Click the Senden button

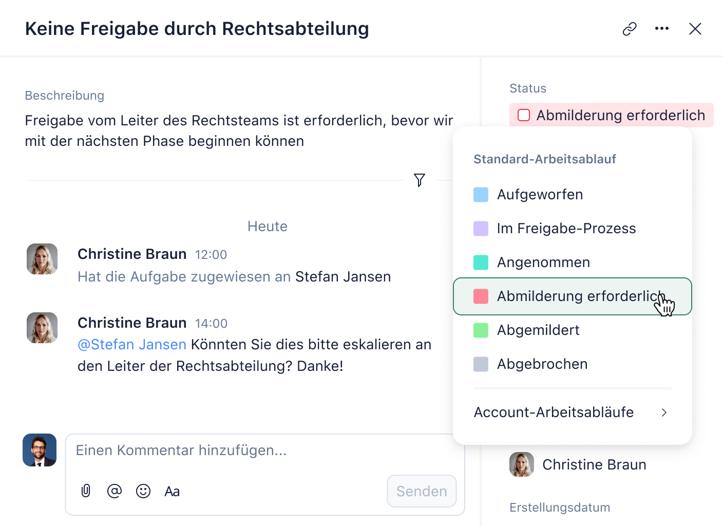pyautogui.click(x=422, y=491)
